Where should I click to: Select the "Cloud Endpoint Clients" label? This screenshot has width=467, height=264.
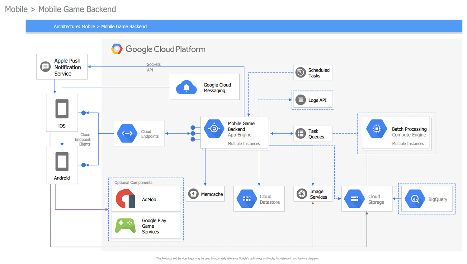coord(83,139)
